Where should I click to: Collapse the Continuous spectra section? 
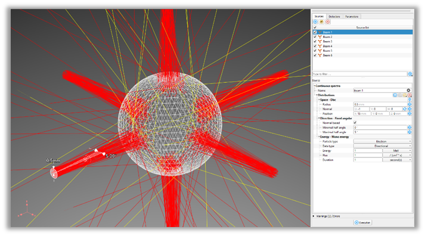click(314, 86)
